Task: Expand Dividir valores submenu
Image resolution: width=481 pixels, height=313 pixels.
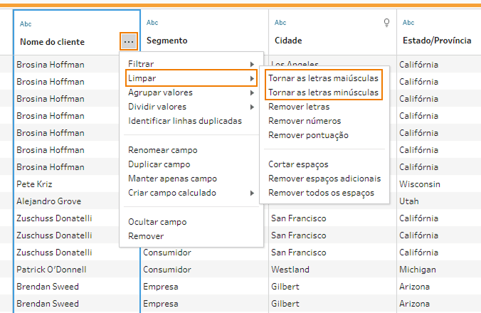Action: [x=191, y=107]
